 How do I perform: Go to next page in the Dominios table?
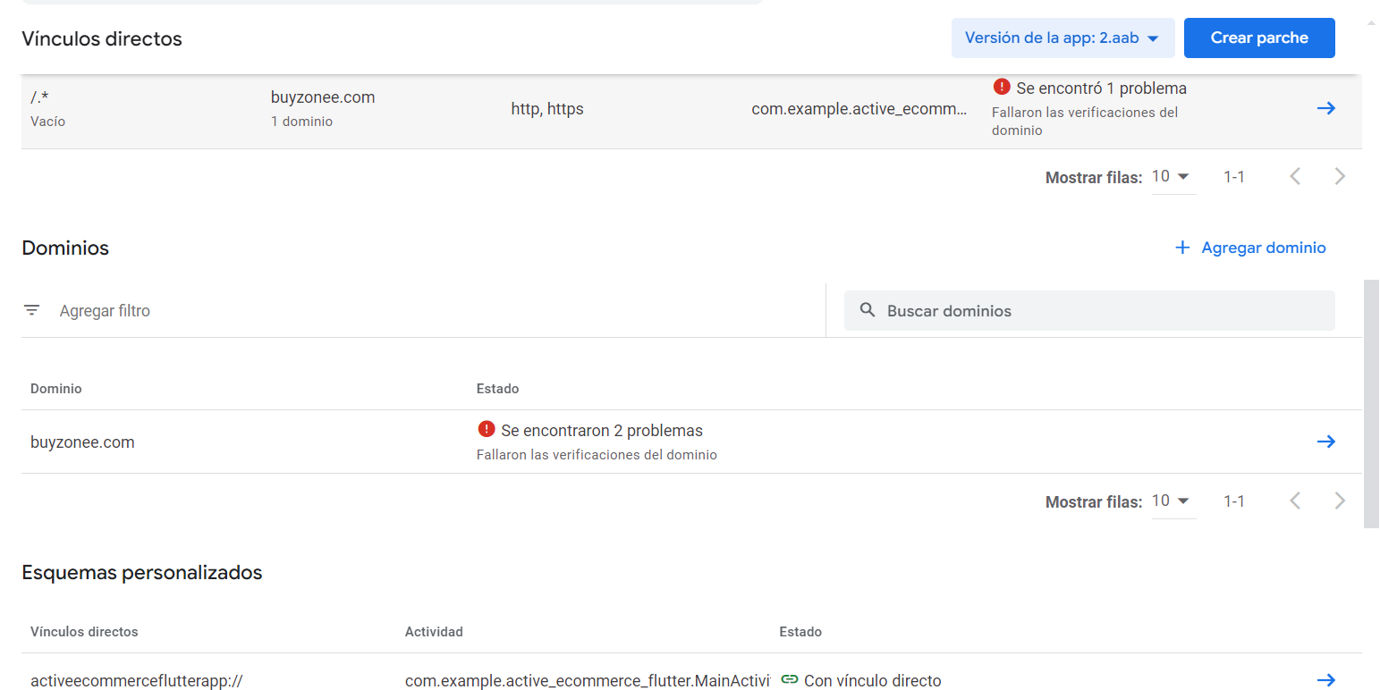[x=1339, y=501]
